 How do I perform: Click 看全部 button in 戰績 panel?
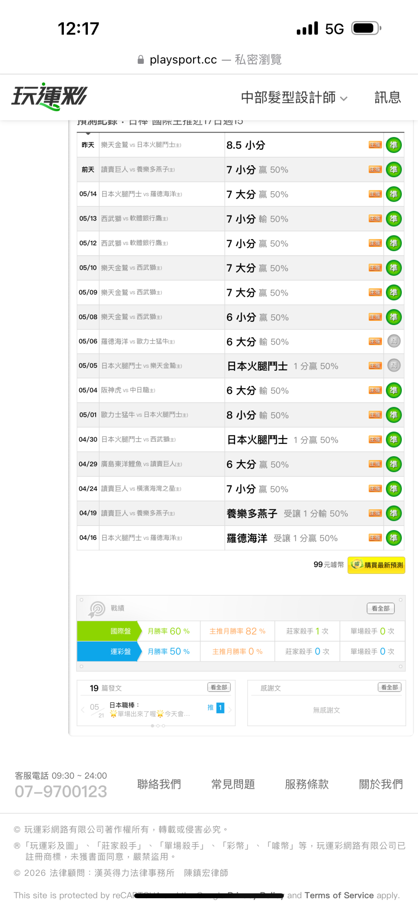click(381, 608)
